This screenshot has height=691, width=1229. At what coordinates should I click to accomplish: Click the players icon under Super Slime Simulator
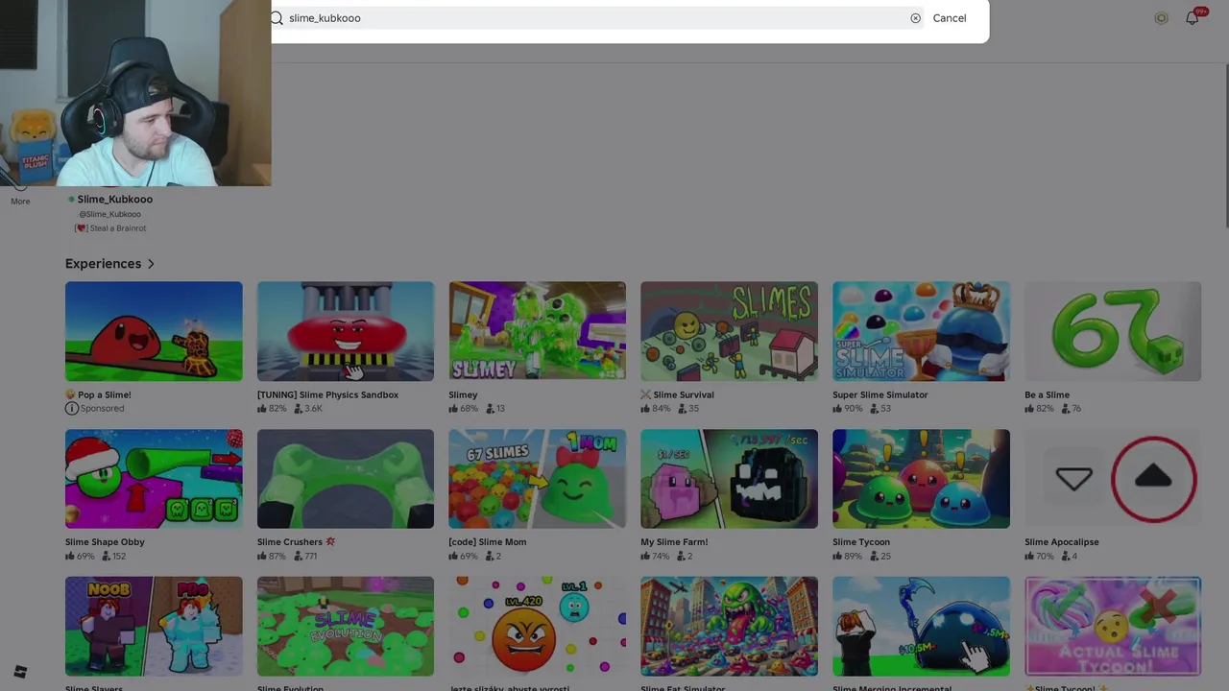(x=874, y=408)
